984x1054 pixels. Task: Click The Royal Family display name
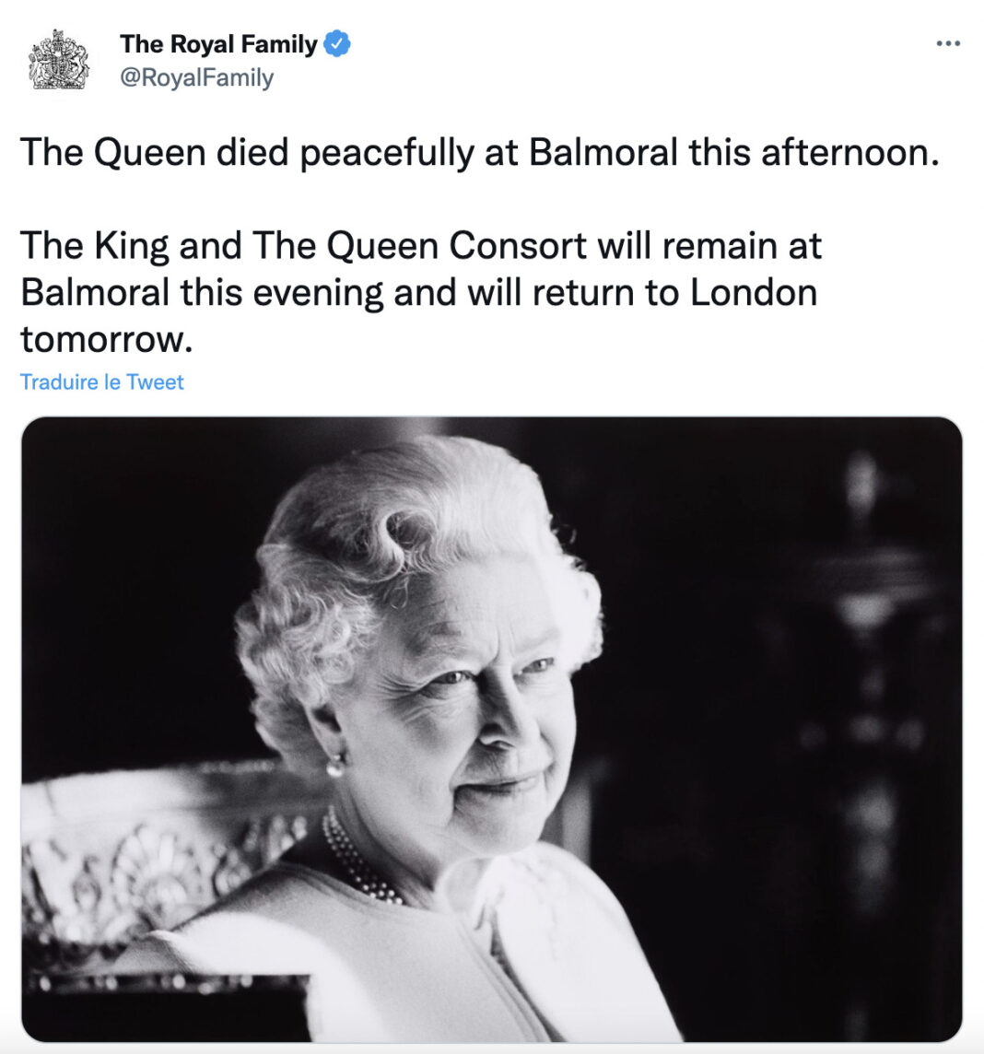click(x=218, y=43)
